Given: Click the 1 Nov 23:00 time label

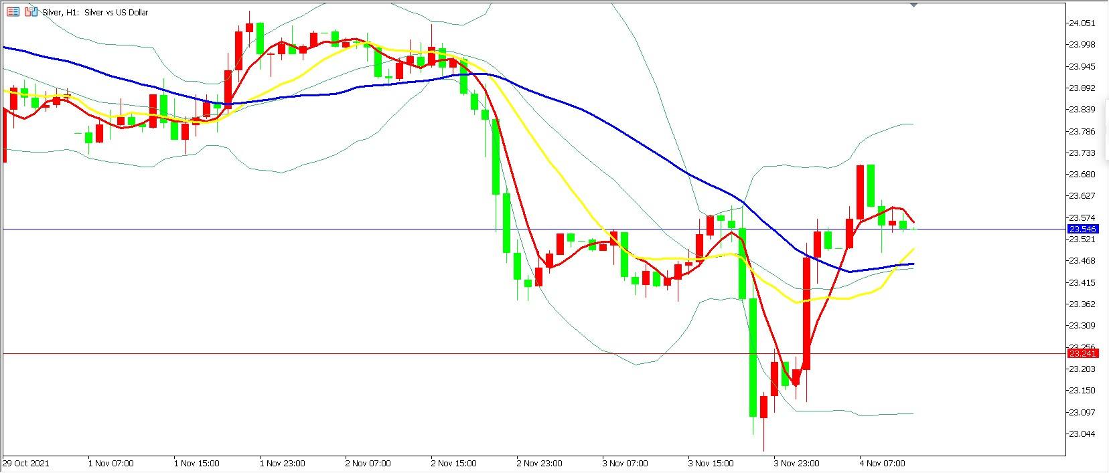Looking at the screenshot, I should (x=282, y=463).
